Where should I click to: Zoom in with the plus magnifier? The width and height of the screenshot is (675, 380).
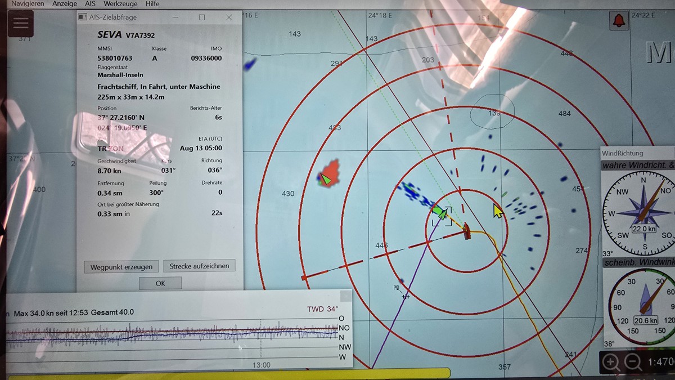611,362
